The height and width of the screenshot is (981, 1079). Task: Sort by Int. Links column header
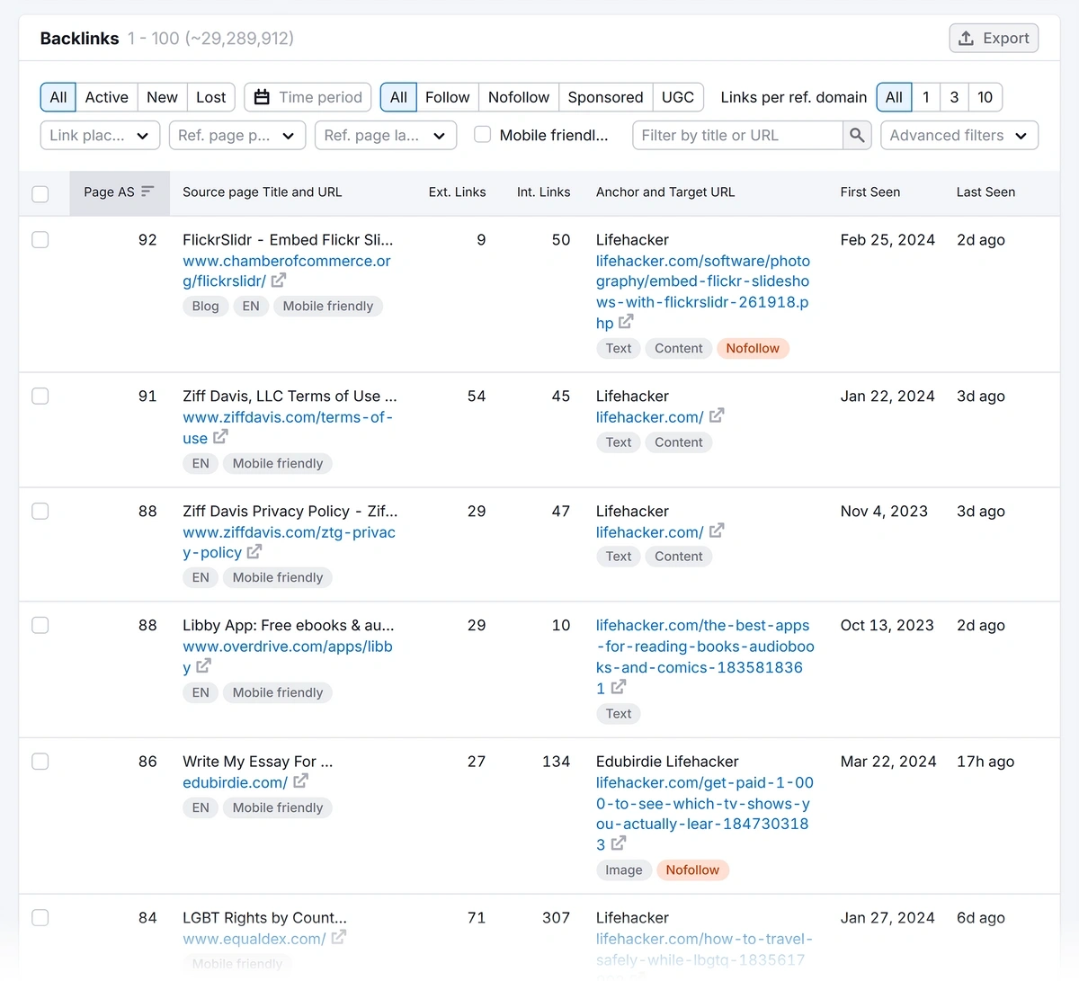(x=543, y=192)
